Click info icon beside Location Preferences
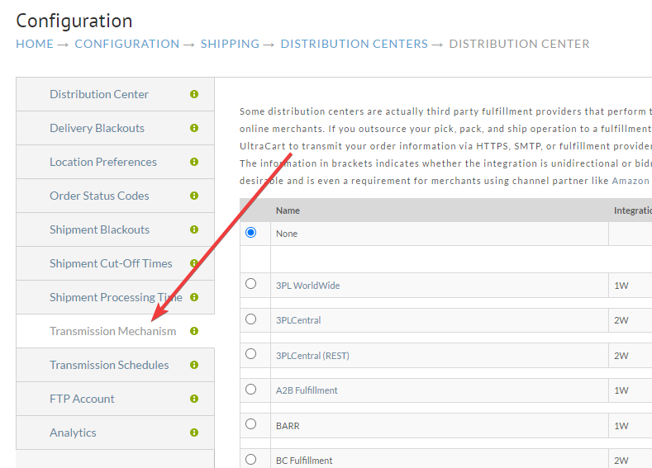Screen dimensions: 652x468 [194, 162]
